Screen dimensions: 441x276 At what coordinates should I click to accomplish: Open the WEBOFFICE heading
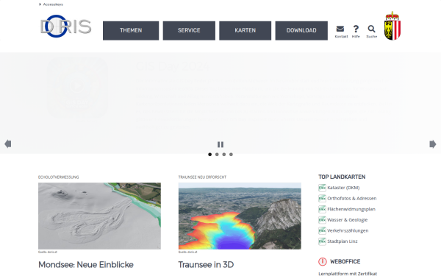(x=345, y=261)
